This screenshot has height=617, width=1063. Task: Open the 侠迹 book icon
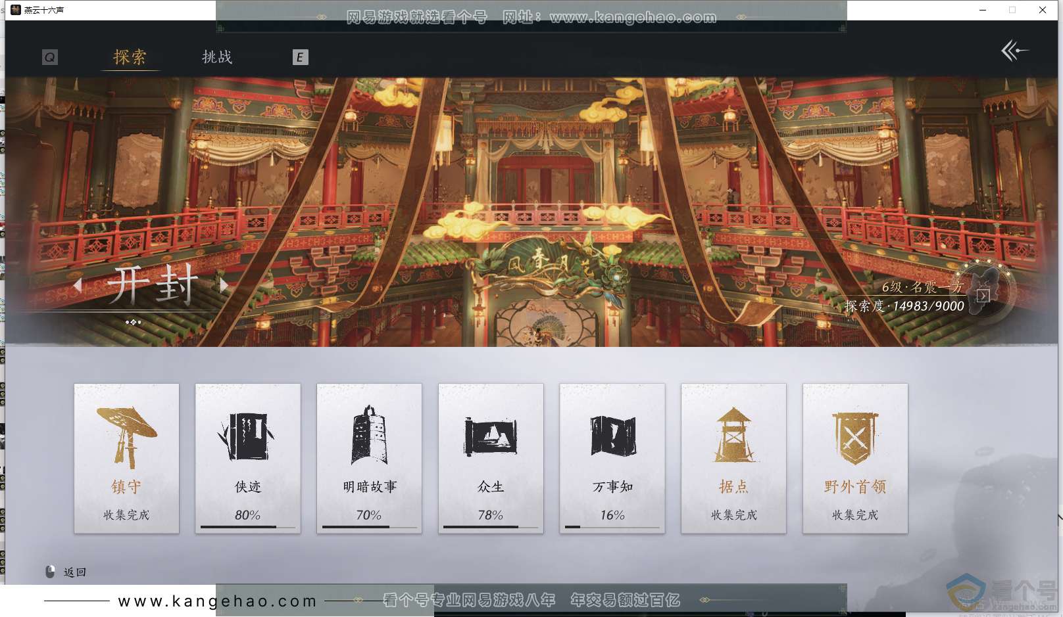coord(247,436)
